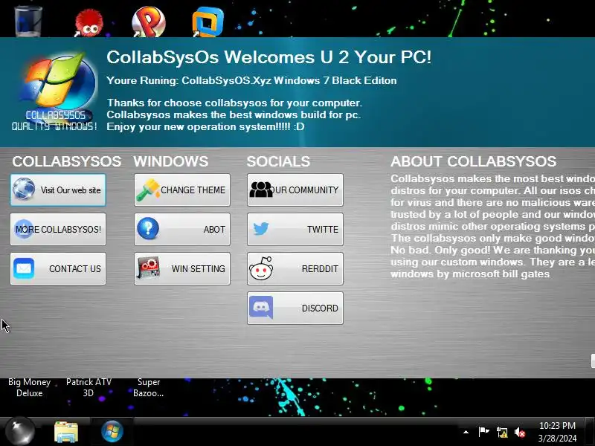
Task: Click the Twitter bird icon
Action: click(261, 229)
